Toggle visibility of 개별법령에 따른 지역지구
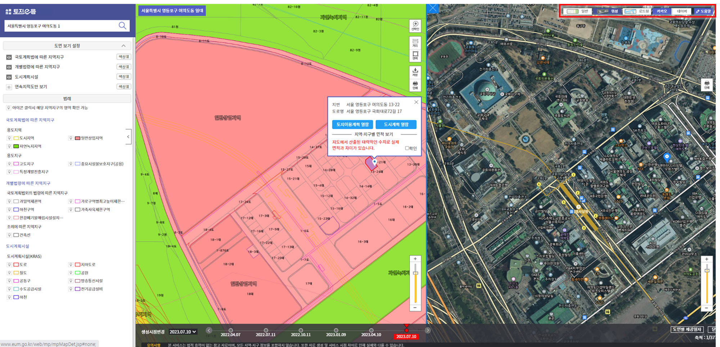 point(9,67)
